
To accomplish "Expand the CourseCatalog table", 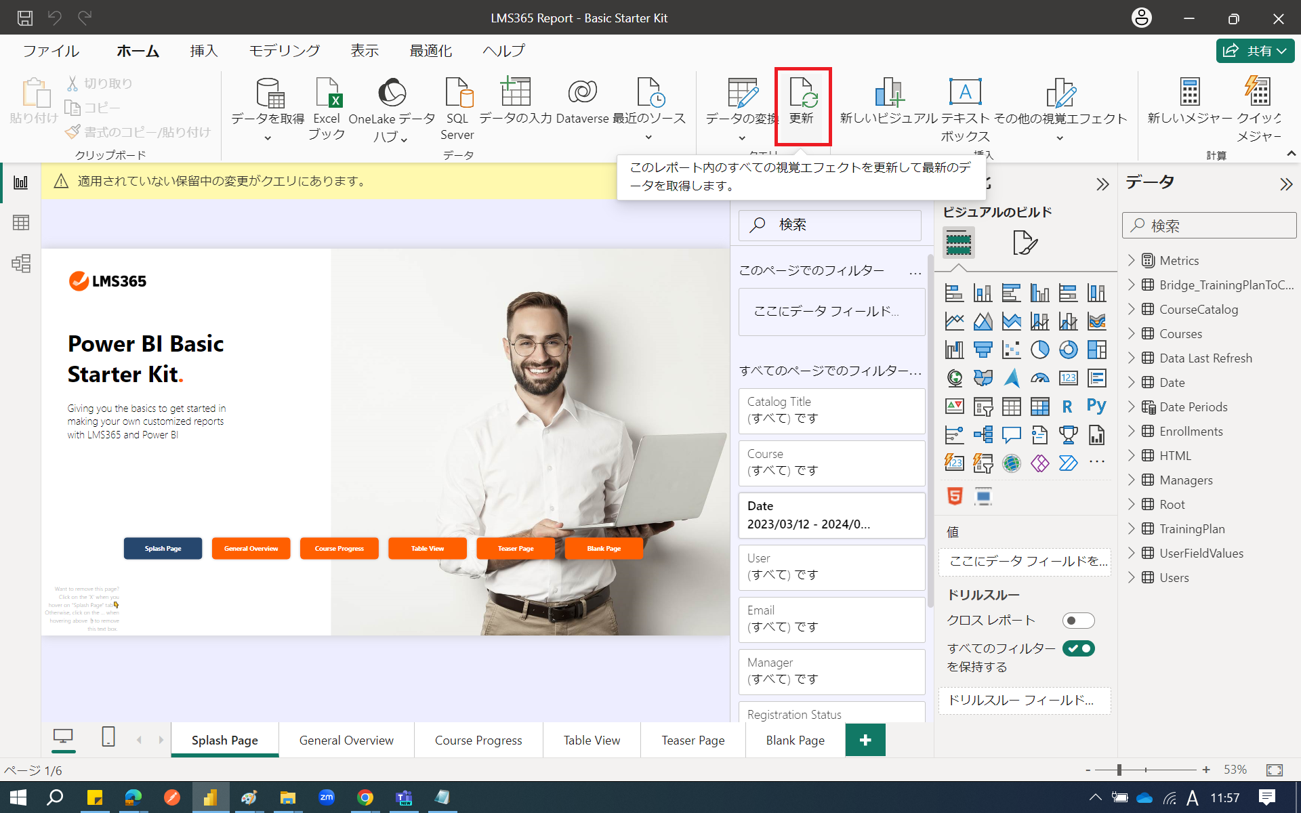I will coord(1131,309).
